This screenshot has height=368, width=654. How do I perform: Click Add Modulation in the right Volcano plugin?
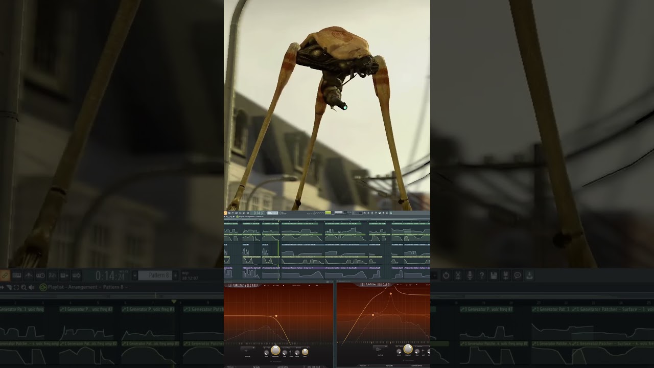(x=408, y=360)
